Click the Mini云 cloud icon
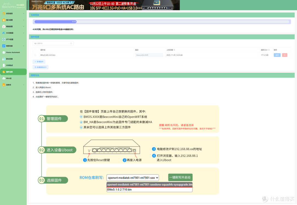The image size is (297, 205). 4,78
